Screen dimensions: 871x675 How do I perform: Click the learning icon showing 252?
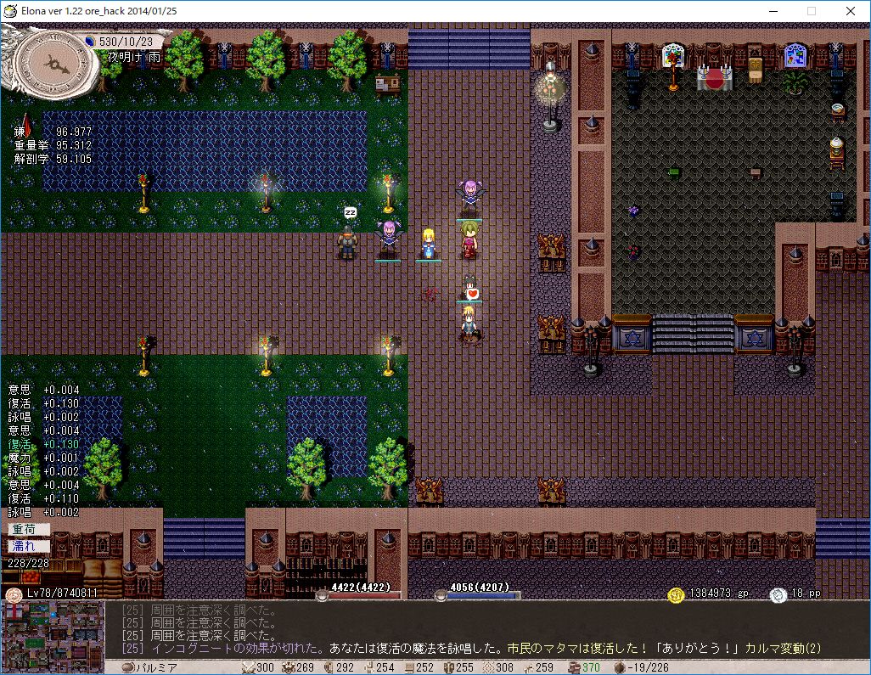pyautogui.click(x=409, y=667)
